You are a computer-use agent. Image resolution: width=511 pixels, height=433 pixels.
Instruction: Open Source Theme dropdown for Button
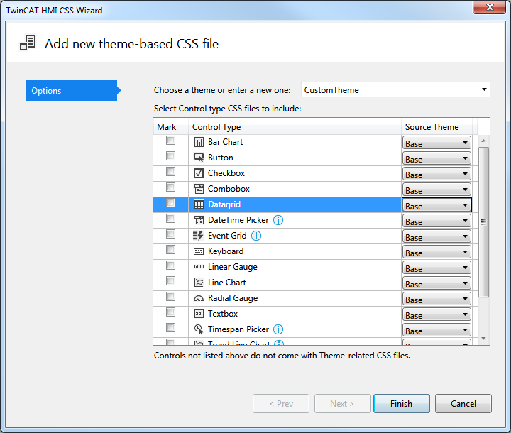436,158
